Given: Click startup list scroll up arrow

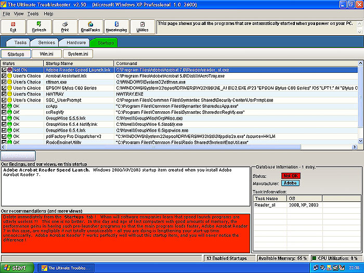Looking at the screenshot, I should (360, 63).
